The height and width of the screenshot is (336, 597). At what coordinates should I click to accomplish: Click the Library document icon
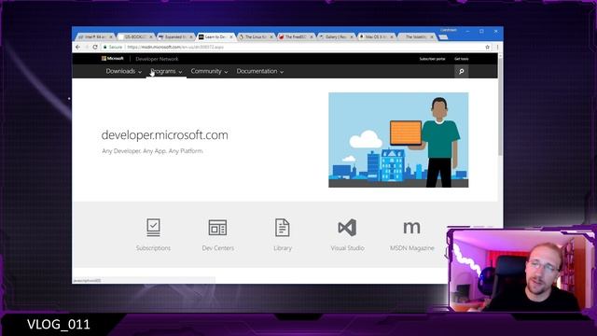click(283, 228)
